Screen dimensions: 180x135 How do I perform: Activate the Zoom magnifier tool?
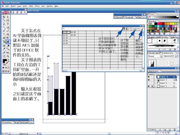(x=8, y=56)
